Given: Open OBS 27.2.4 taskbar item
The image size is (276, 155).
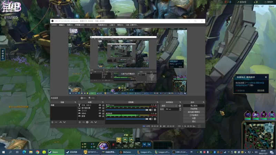Looking at the screenshot, I should click(x=180, y=152).
